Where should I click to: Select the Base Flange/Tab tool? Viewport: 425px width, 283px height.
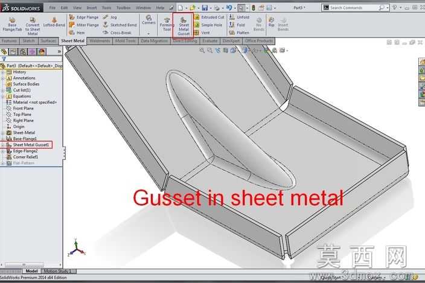[12, 24]
